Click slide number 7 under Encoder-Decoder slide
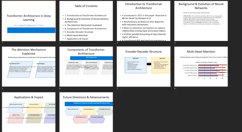The width and height of the screenshot is (242, 132). click(x=117, y=88)
